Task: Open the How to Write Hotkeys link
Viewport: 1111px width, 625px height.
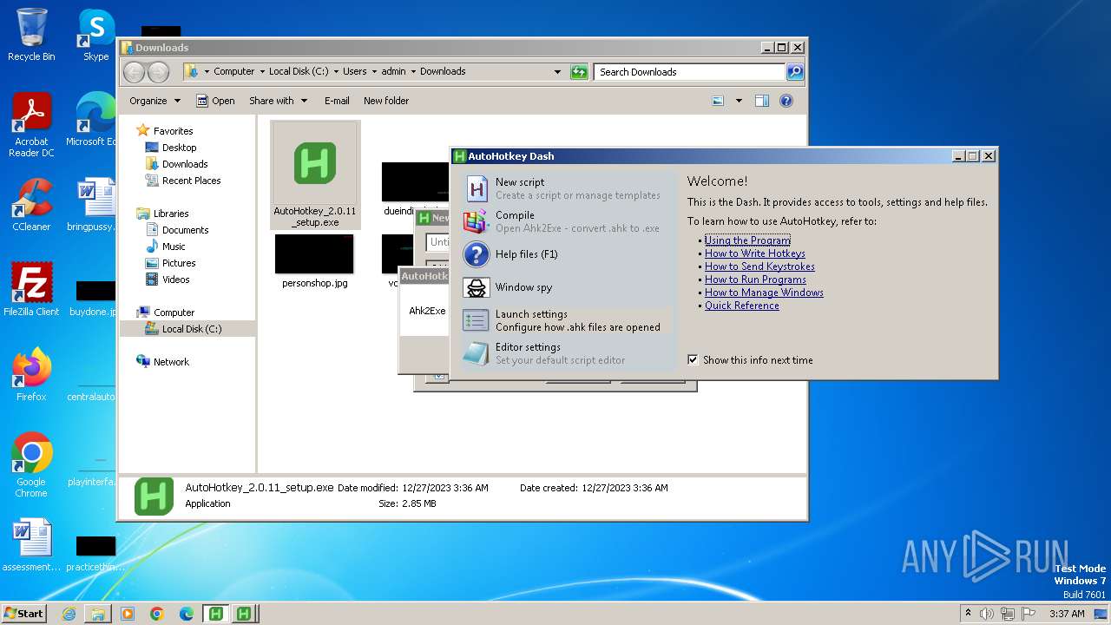Action: click(754, 253)
